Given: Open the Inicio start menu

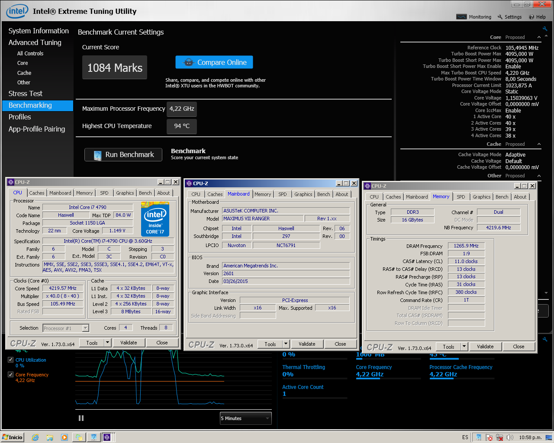Looking at the screenshot, I should click(x=12, y=437).
